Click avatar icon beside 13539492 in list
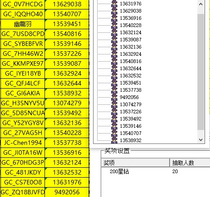This screenshot has width=210, height=197. click(x=114, y=119)
